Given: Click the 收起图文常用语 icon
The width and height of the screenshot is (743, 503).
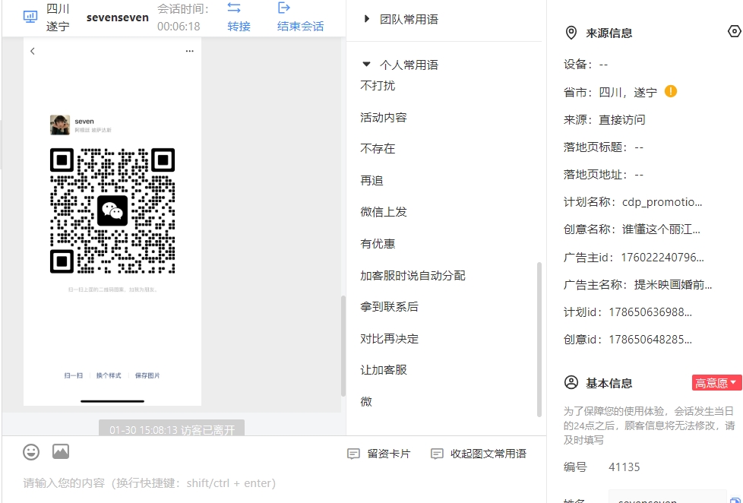Looking at the screenshot, I should (x=437, y=454).
